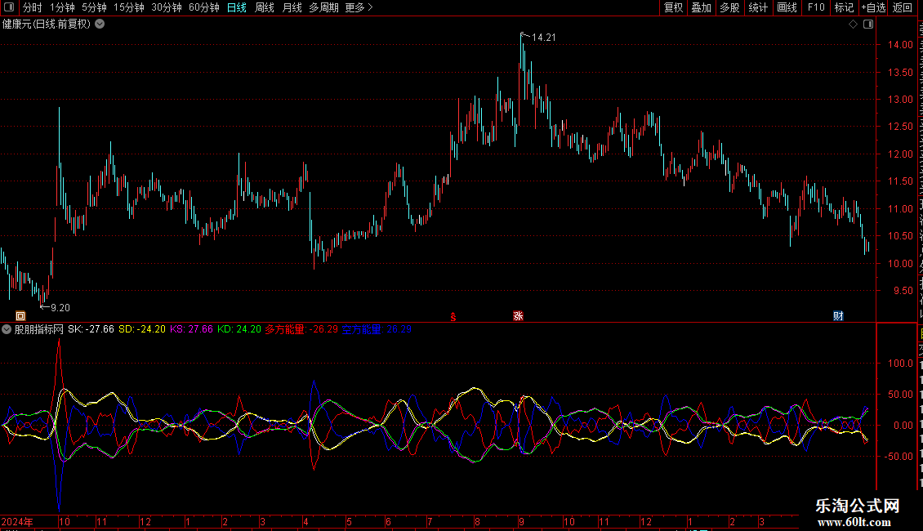Click the 复权 button
The image size is (923, 531).
click(x=673, y=7)
